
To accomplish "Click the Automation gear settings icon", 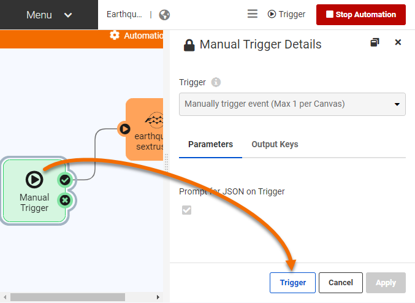I will [115, 36].
